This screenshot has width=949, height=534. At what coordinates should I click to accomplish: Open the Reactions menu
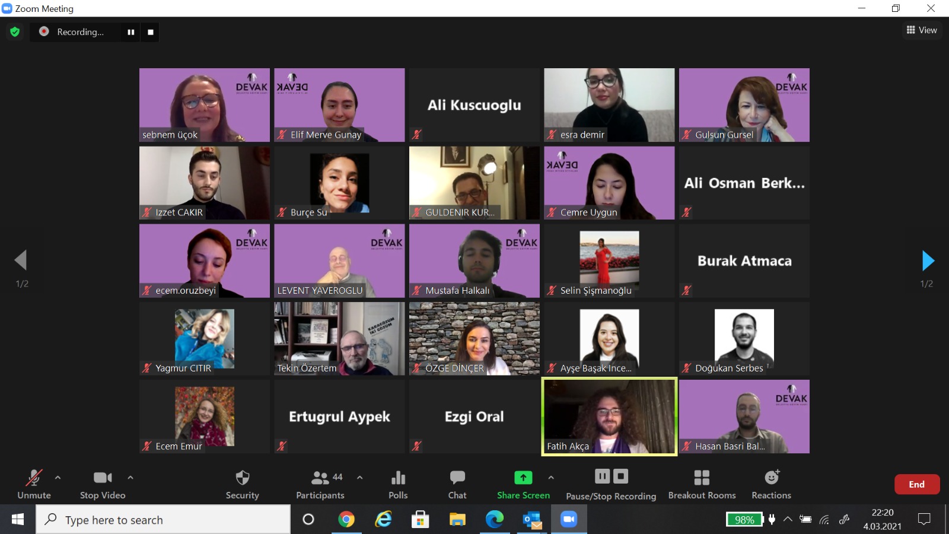point(771,484)
